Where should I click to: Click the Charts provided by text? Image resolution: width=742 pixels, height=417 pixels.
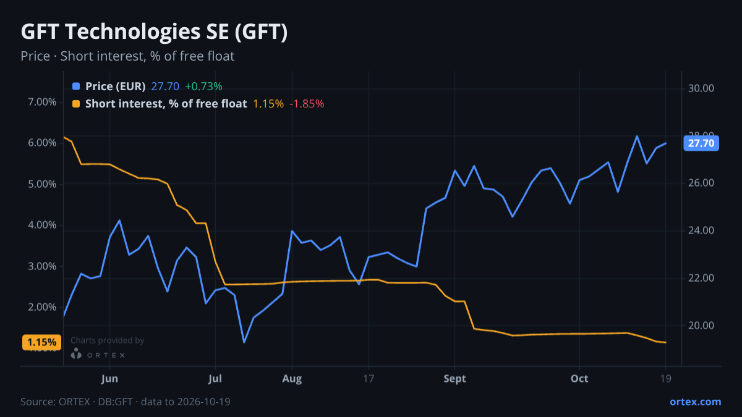click(108, 340)
